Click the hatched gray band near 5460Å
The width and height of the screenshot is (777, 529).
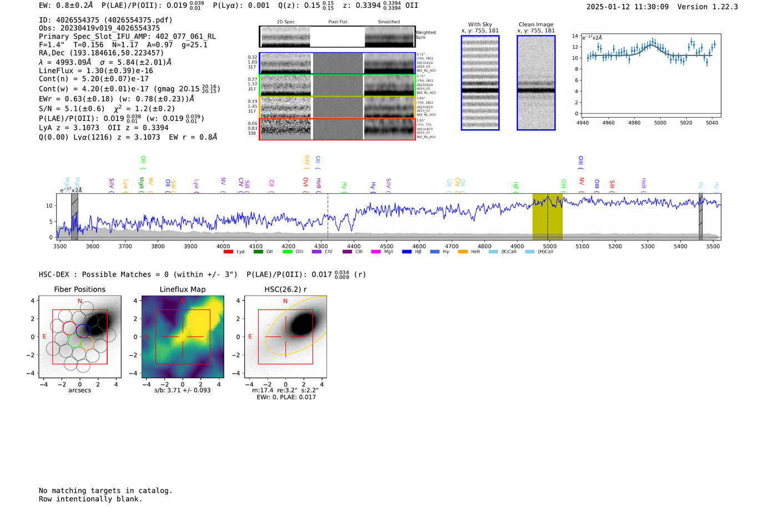[x=700, y=216]
